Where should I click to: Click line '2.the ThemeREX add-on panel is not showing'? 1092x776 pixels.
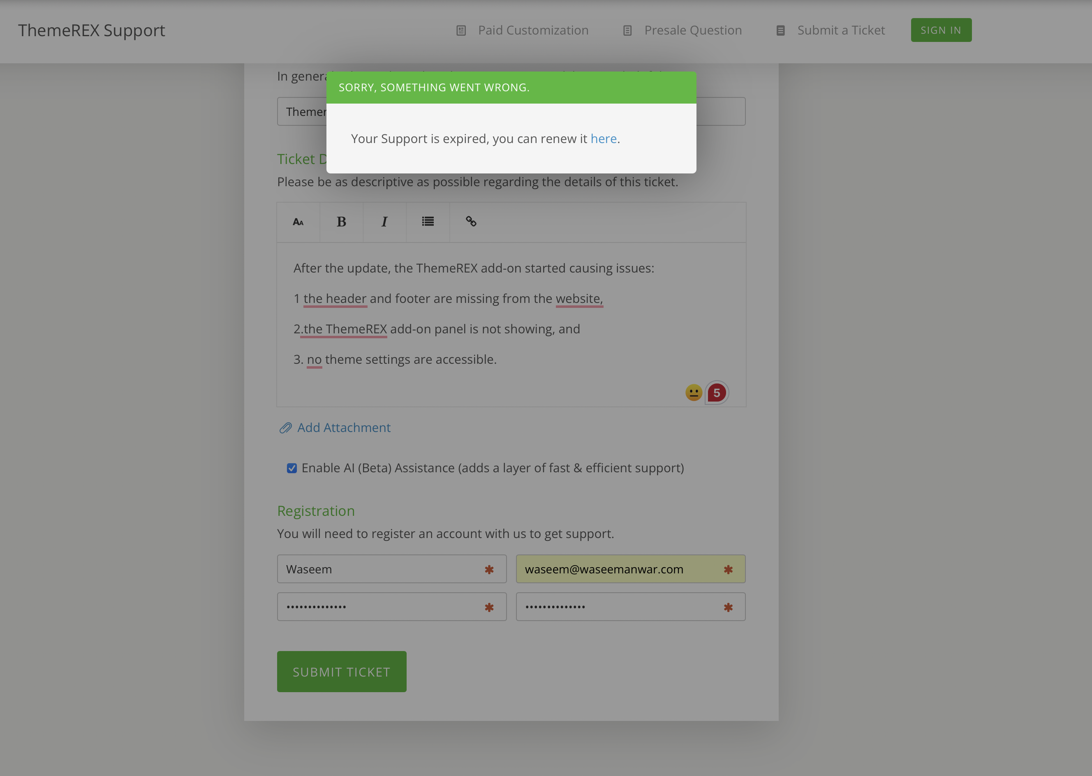(437, 329)
